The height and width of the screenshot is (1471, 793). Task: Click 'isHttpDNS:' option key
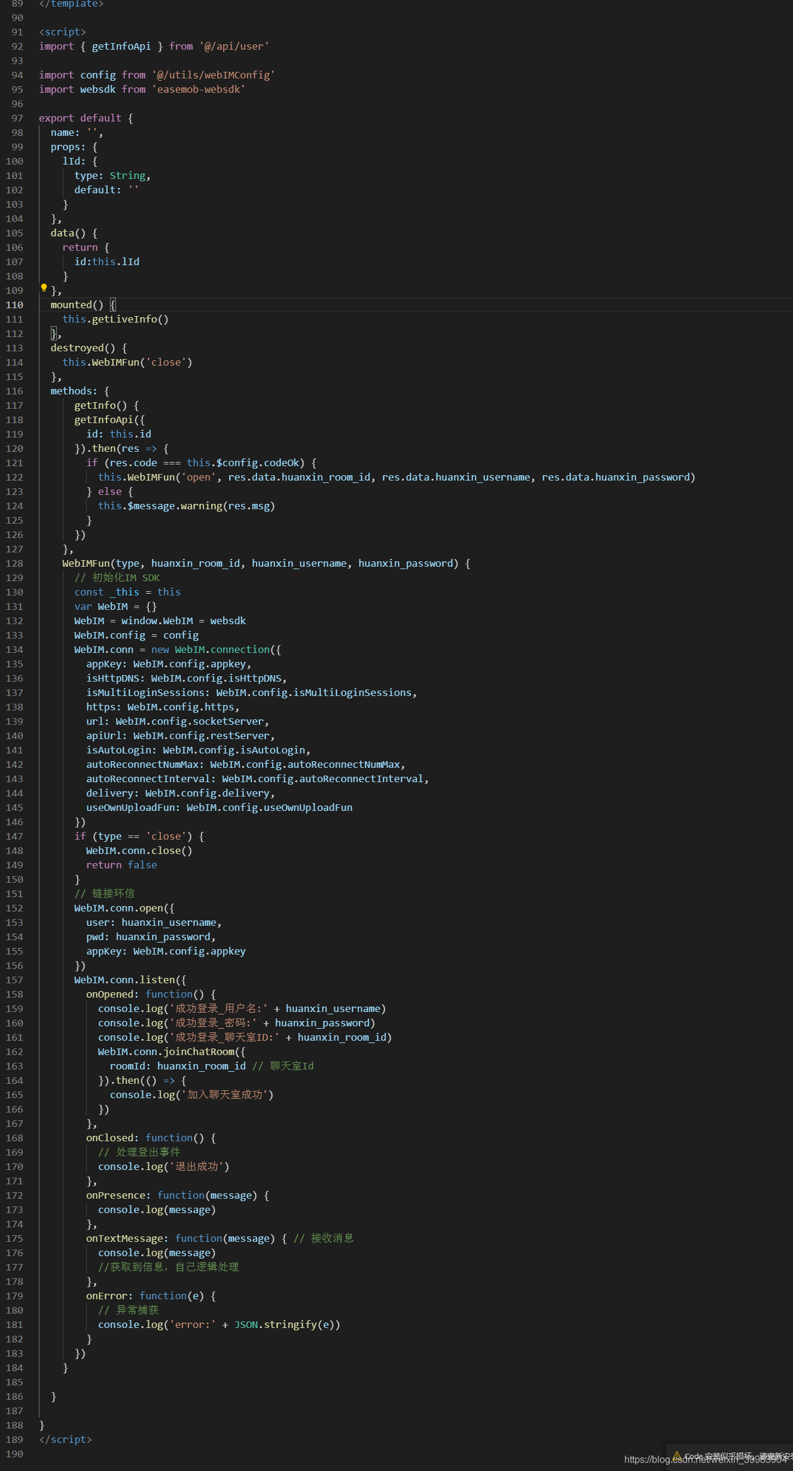tap(115, 678)
